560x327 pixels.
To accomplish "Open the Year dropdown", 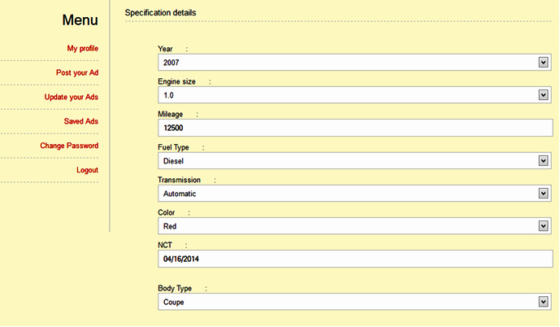I will tap(349, 63).
